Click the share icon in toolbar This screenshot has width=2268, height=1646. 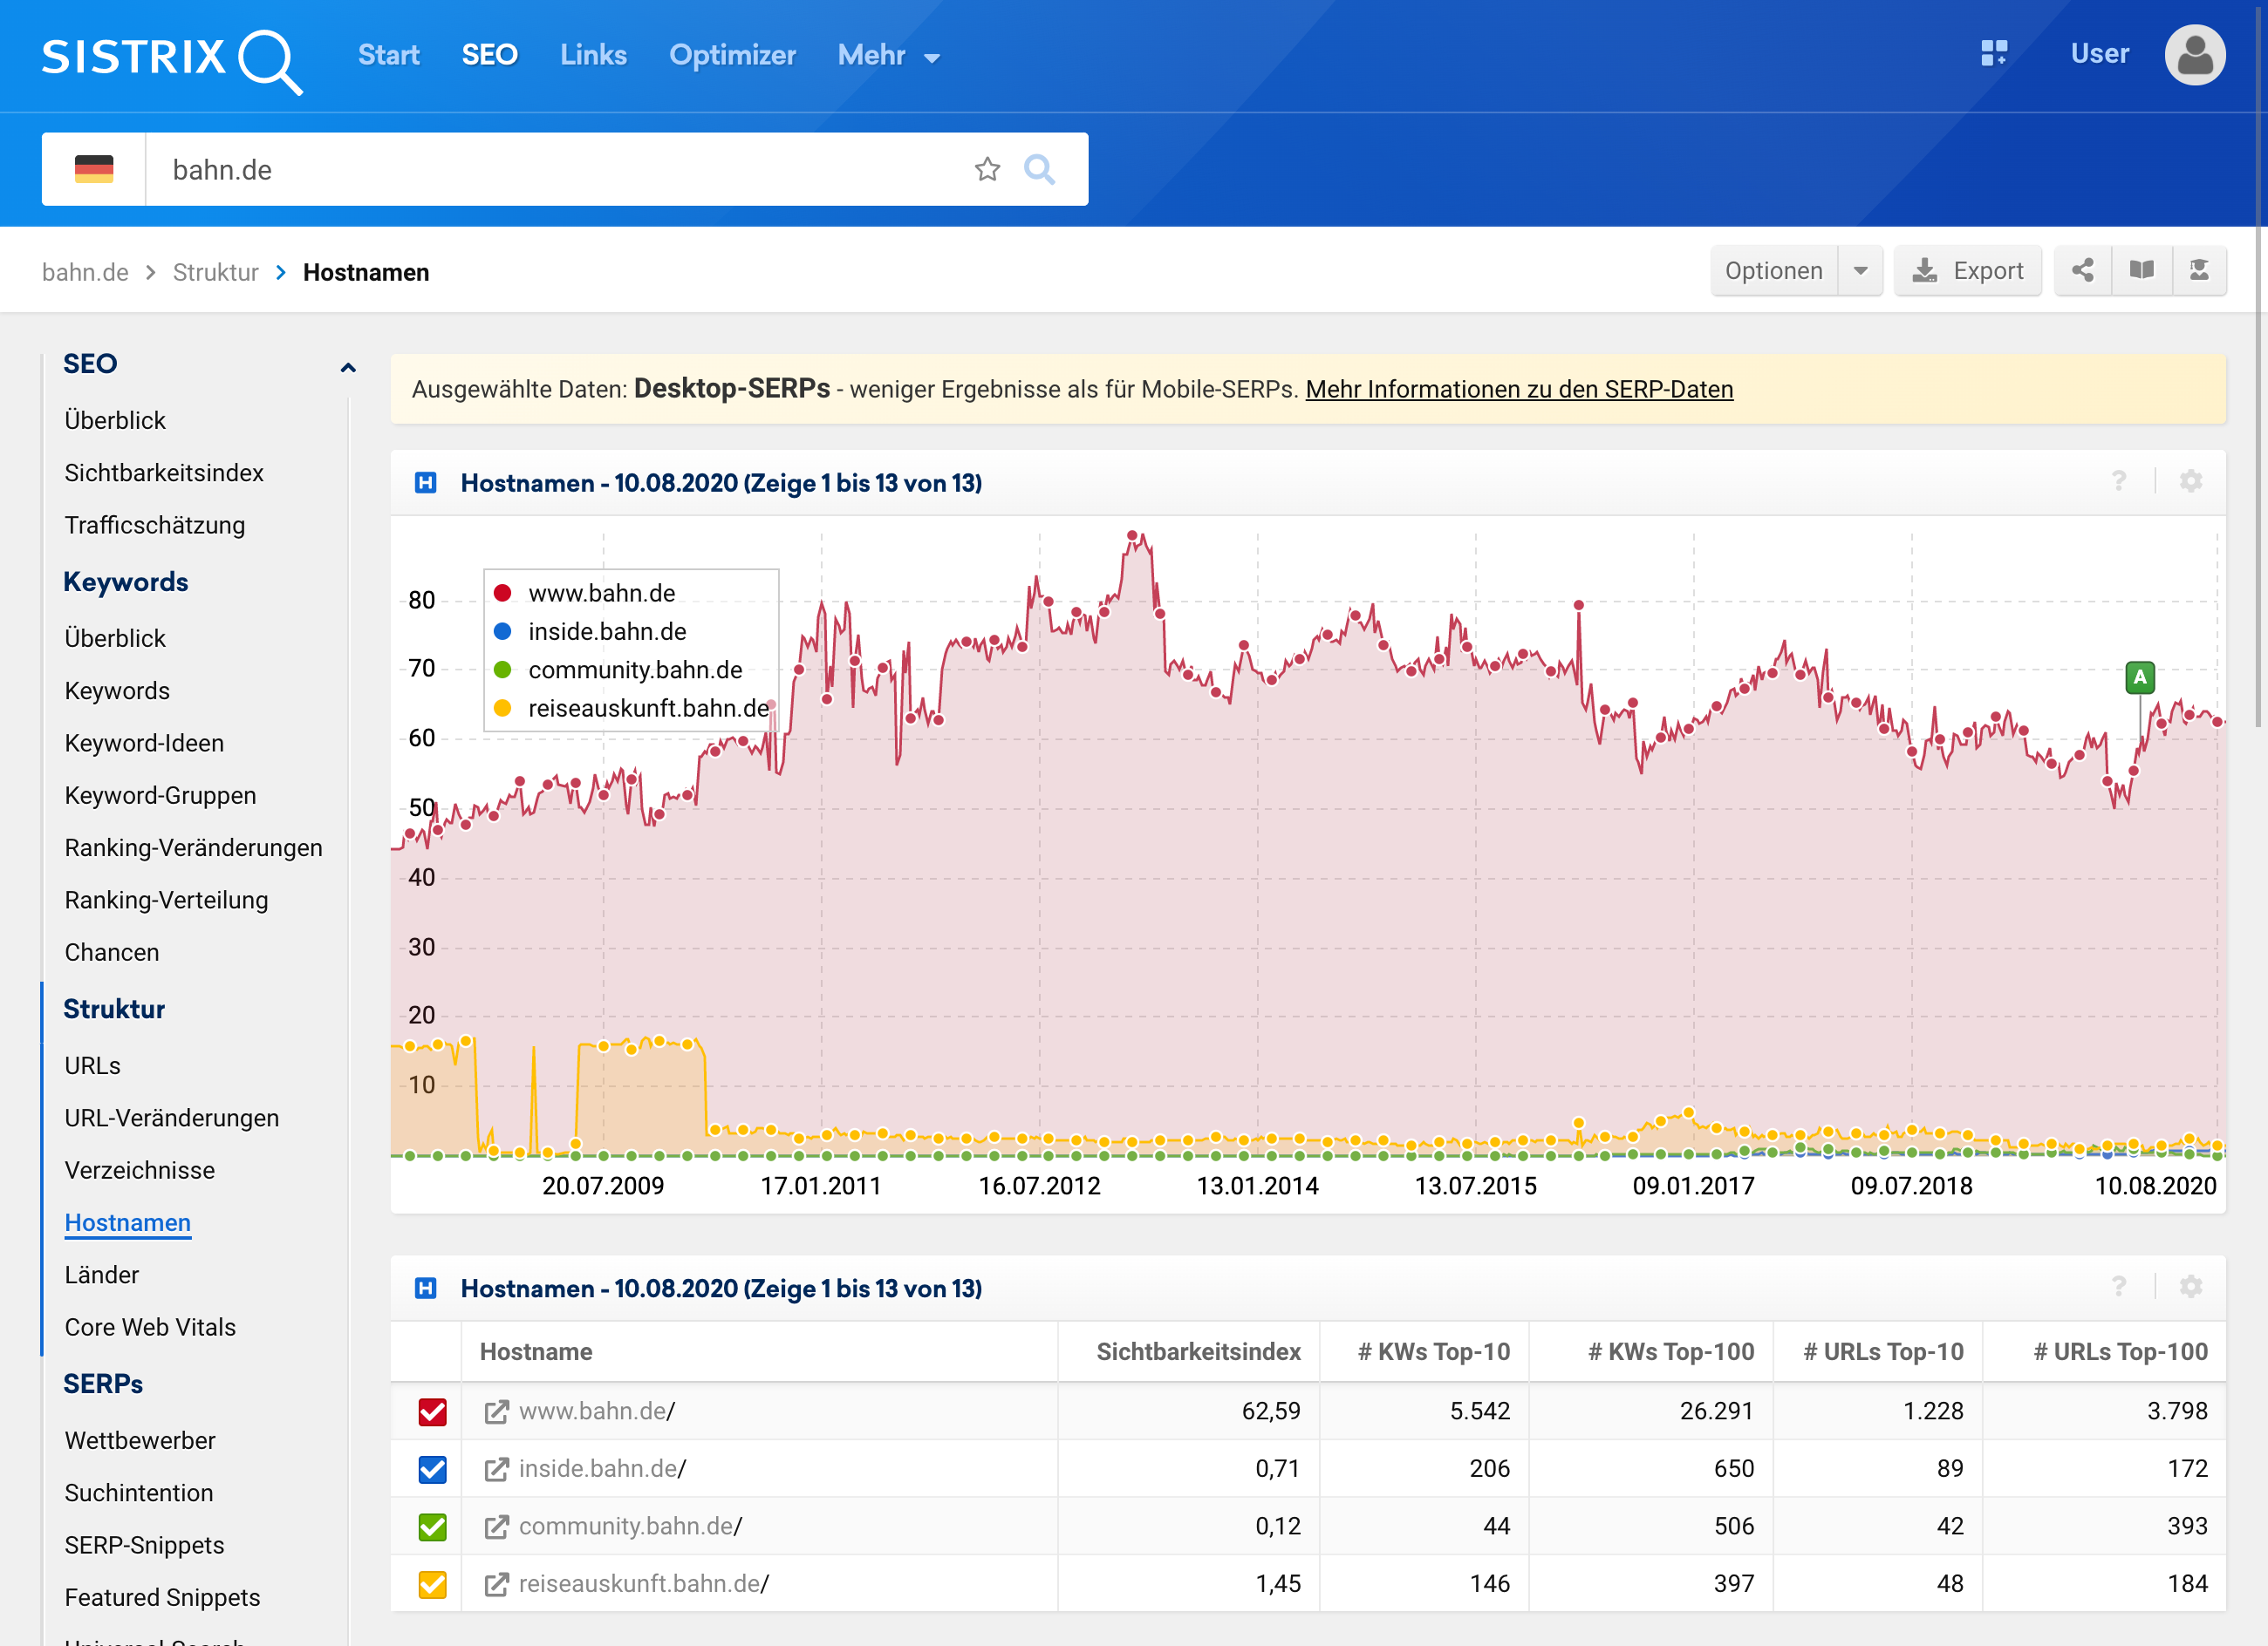coord(2083,271)
